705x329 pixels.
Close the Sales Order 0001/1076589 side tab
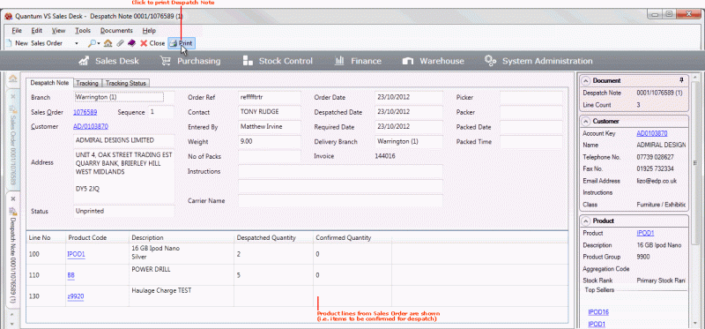[13, 96]
